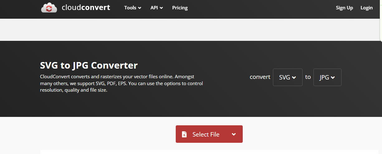The height and width of the screenshot is (154, 382).
Task: Click the cloudconvert brand name text
Action: pyautogui.click(x=86, y=7)
